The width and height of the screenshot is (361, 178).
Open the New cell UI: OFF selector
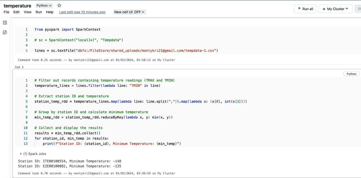(x=129, y=12)
